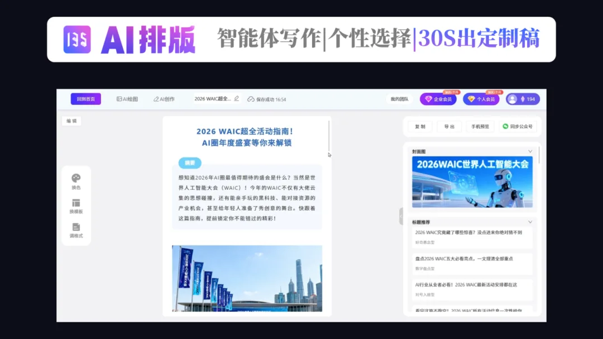
Task: Open the user avatar profile
Action: click(x=512, y=99)
